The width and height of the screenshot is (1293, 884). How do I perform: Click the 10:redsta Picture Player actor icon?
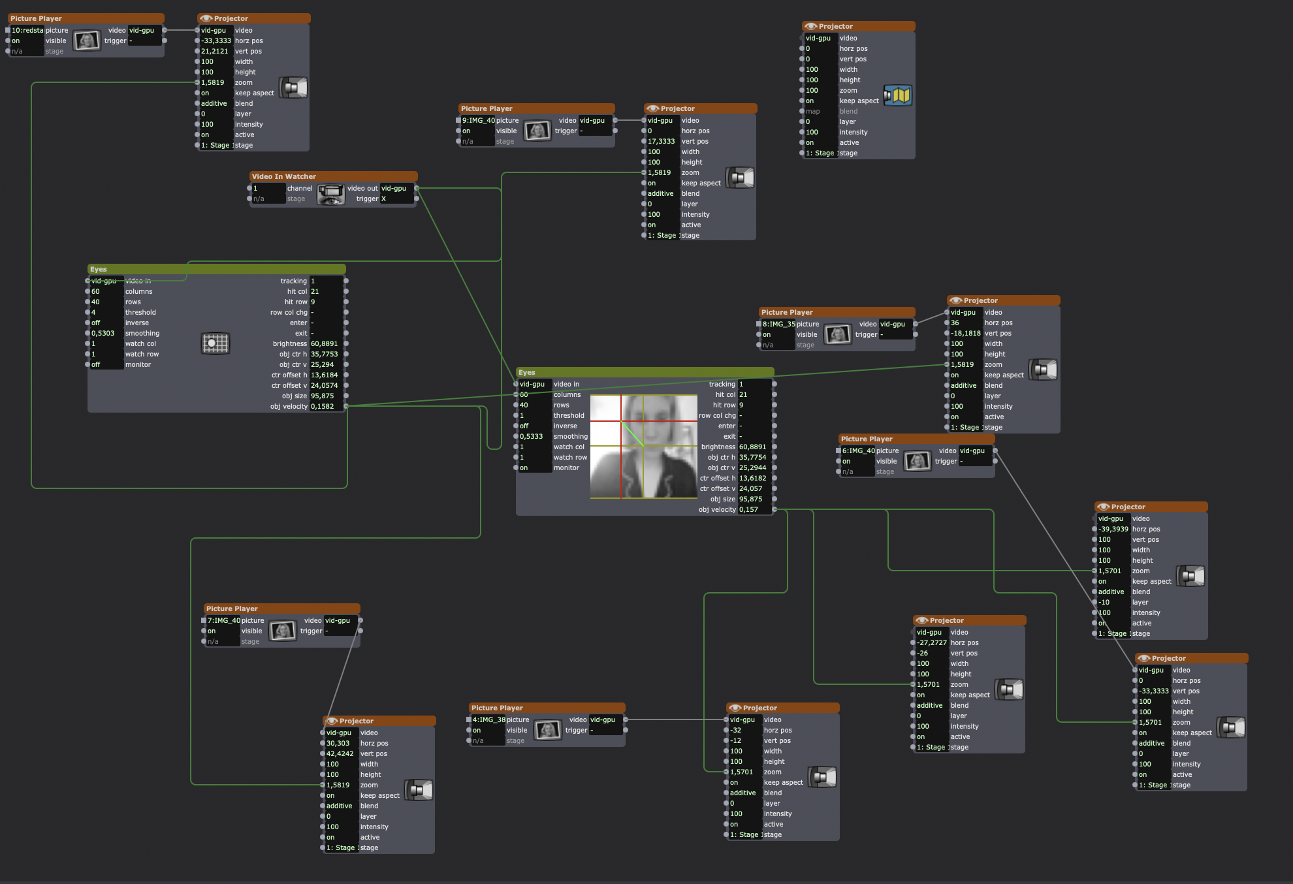[x=87, y=40]
